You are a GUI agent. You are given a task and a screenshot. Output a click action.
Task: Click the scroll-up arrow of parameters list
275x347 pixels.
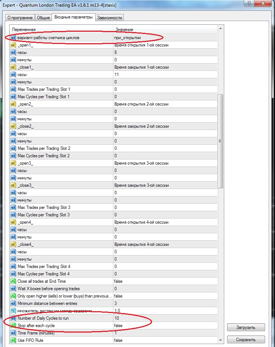pyautogui.click(x=220, y=28)
